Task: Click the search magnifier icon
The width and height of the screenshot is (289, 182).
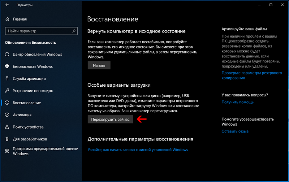Action: point(74,31)
